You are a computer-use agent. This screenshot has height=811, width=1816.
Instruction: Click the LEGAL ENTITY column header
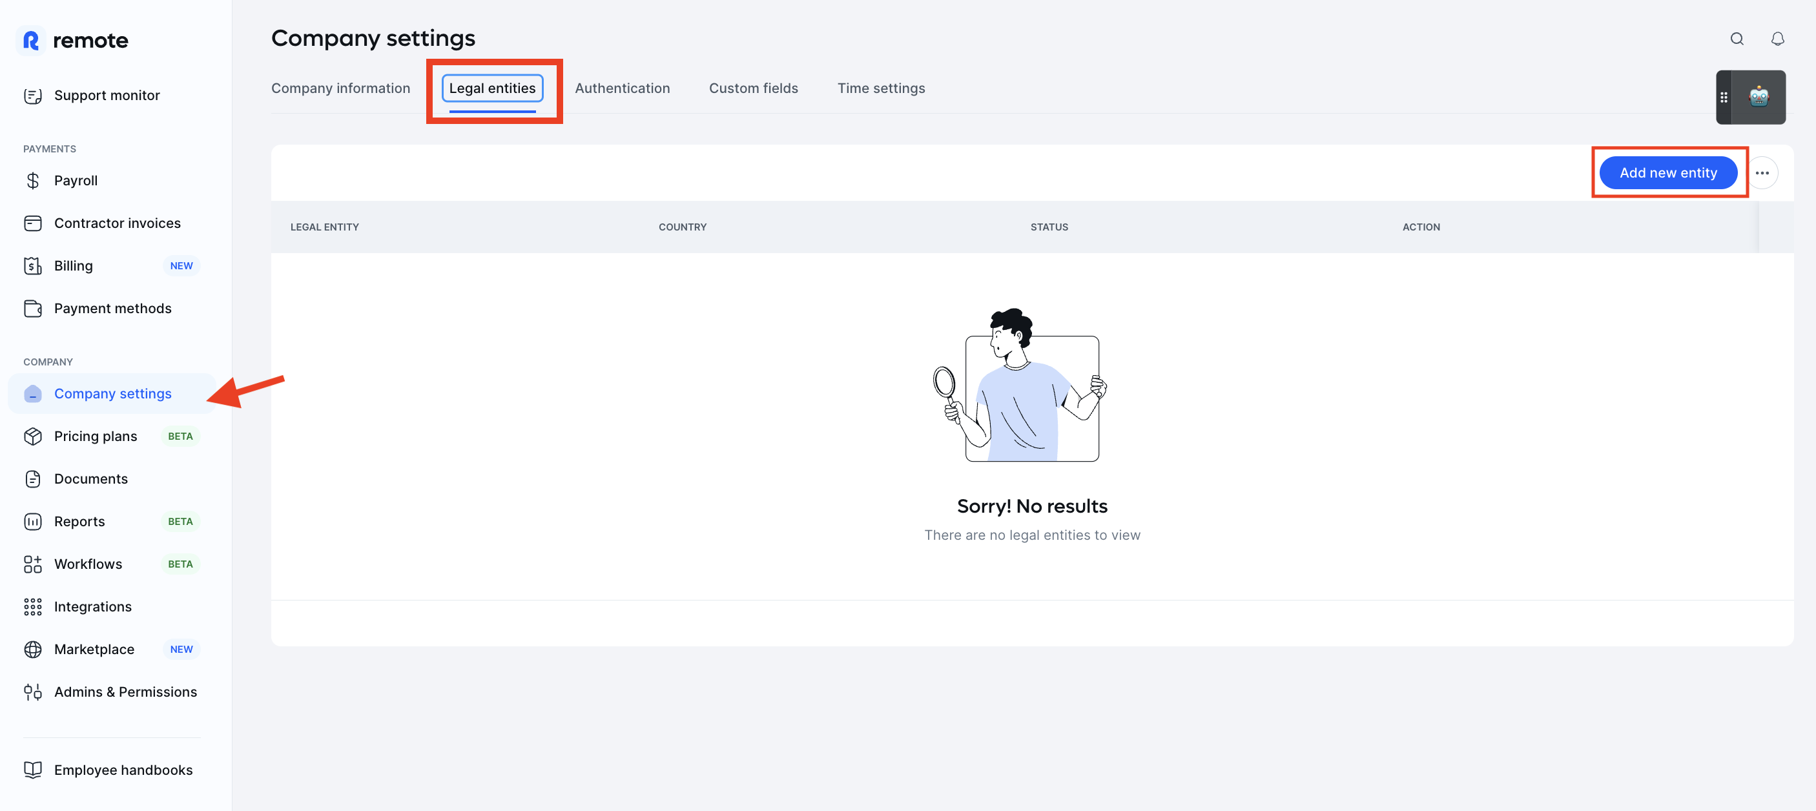[x=324, y=227]
